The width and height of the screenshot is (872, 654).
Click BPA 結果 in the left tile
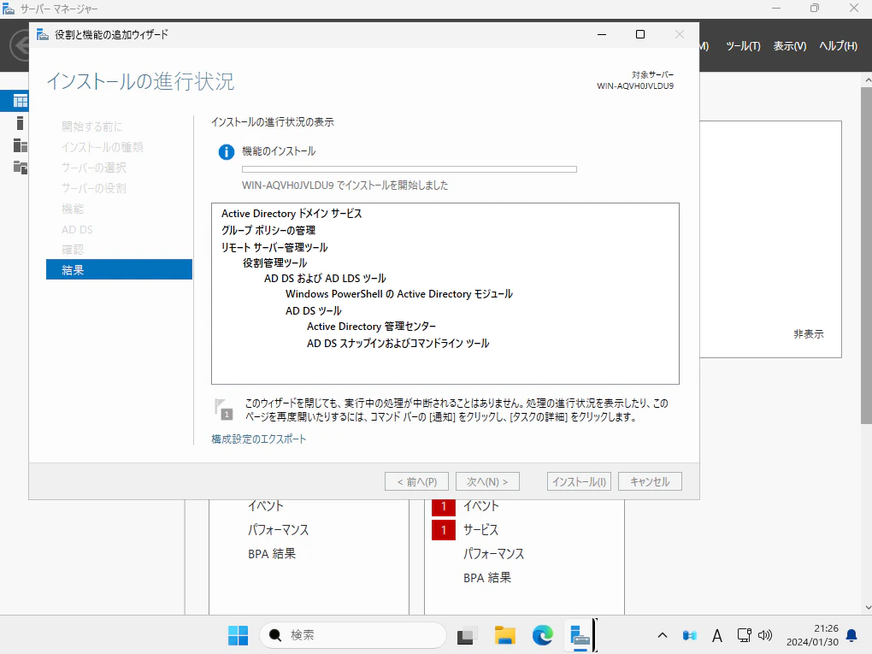pos(271,554)
